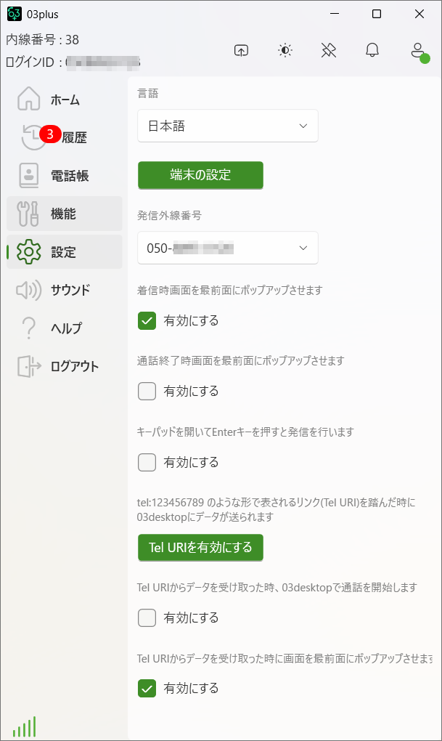442x741 pixels.
Task: Enable Enter key dialing checkbox
Action: [x=147, y=462]
